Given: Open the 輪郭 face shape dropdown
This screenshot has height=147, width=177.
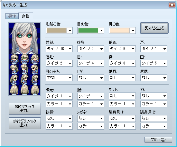Looking at the screenshot, I should click(x=122, y=49).
